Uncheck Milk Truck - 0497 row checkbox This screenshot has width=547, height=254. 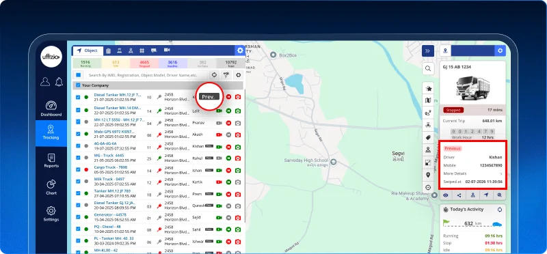click(78, 182)
